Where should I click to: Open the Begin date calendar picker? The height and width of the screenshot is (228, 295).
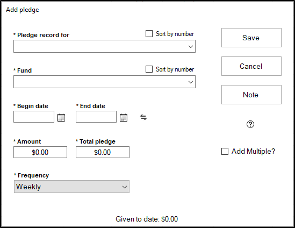[x=61, y=117]
